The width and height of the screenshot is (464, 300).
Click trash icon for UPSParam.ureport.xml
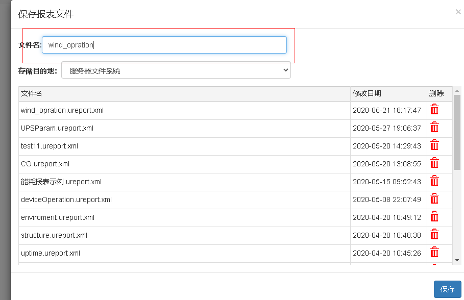coord(434,127)
